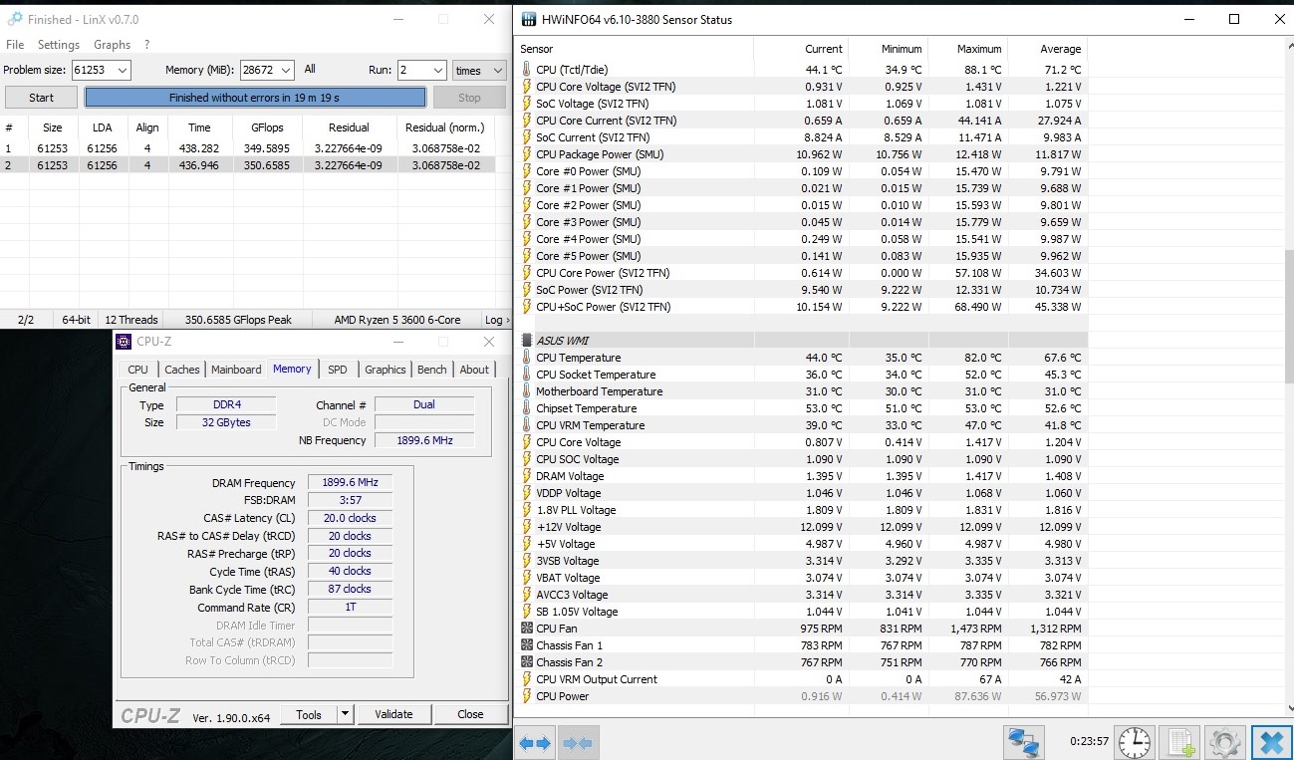The width and height of the screenshot is (1294, 760).
Task: Click the '350.6585 GFlops Peak' status entry
Action: click(x=239, y=320)
